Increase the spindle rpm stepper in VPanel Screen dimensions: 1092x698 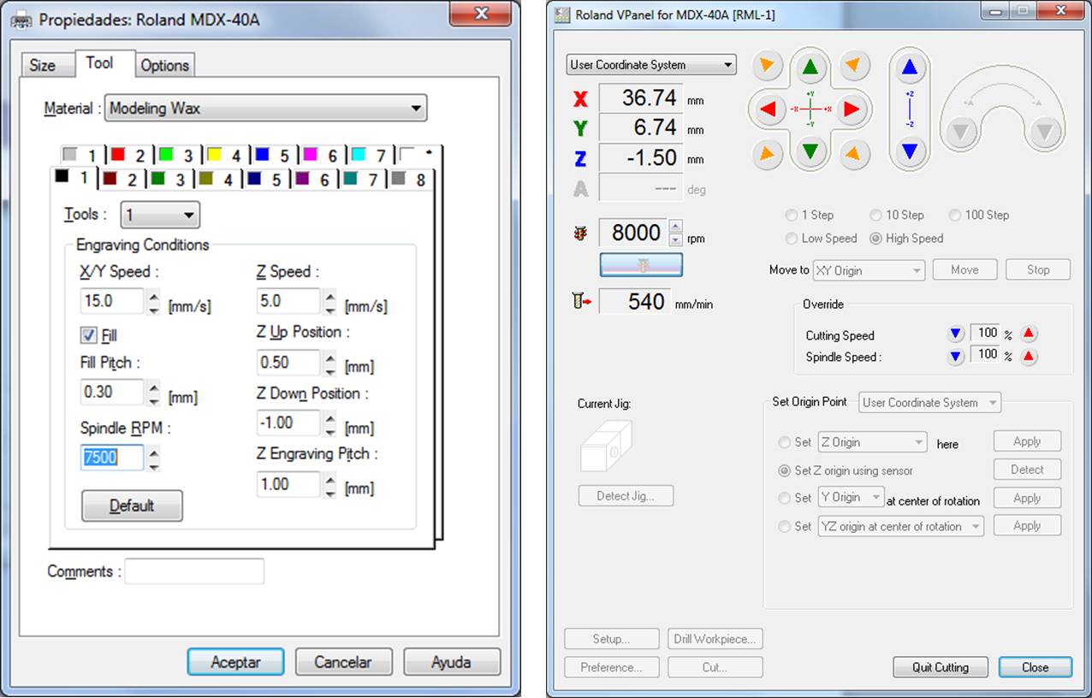click(x=676, y=227)
